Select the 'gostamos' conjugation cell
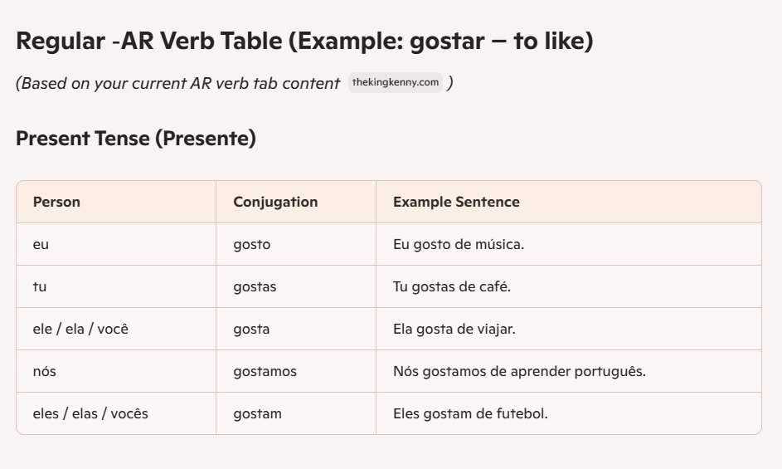This screenshot has height=469, width=782. [265, 371]
